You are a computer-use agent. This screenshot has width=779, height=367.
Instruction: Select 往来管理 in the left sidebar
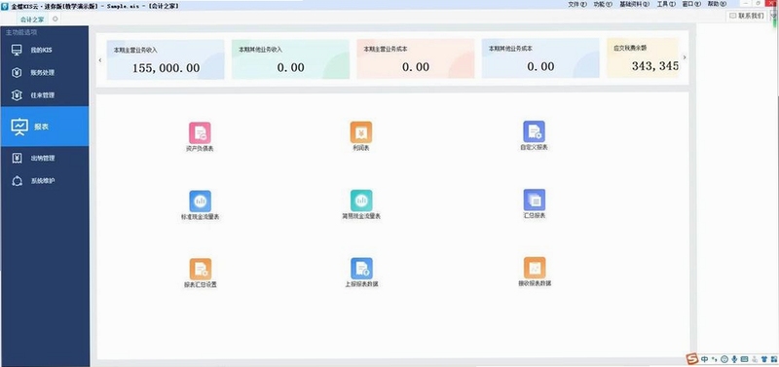tap(45, 95)
